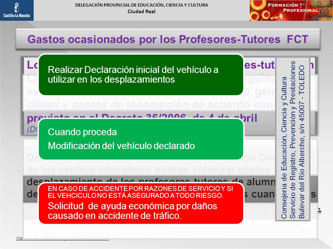Select the 'Ciudad Real' subtitle text
Viewport: 333px width, 249px height.
click(142, 11)
